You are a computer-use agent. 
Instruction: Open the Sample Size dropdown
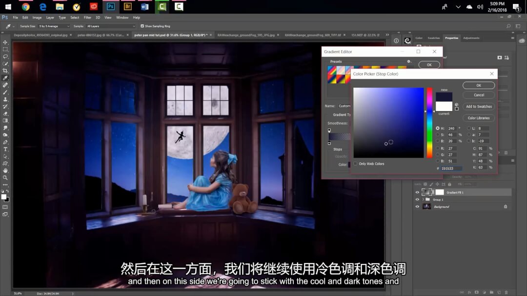[54, 26]
